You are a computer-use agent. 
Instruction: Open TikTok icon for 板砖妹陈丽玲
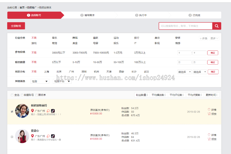pos(53,111)
